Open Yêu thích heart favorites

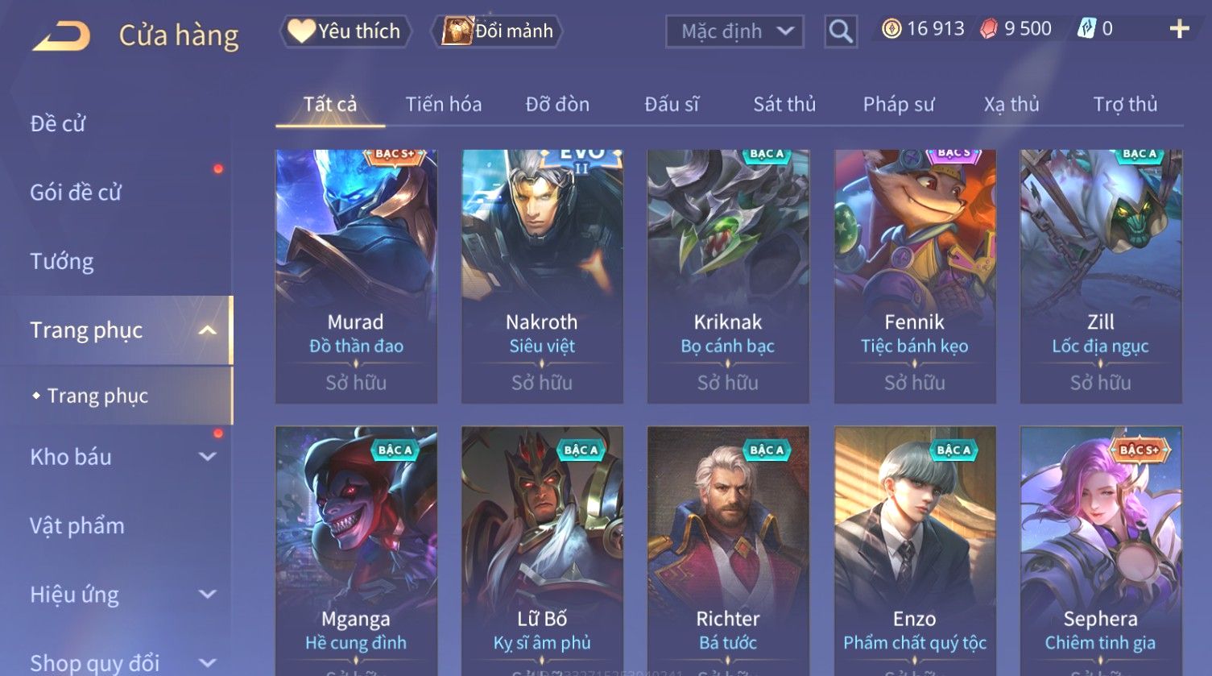(x=345, y=31)
